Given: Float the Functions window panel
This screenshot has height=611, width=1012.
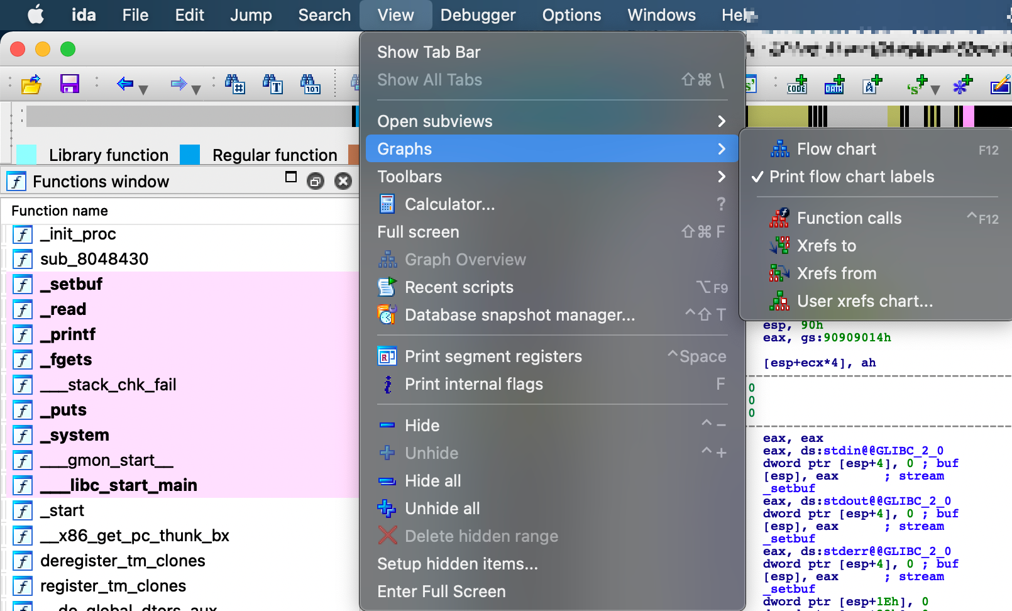Looking at the screenshot, I should [x=290, y=177].
